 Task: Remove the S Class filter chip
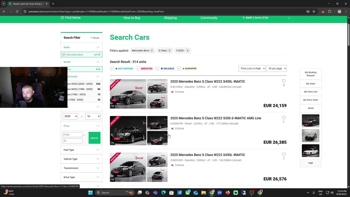(170, 51)
